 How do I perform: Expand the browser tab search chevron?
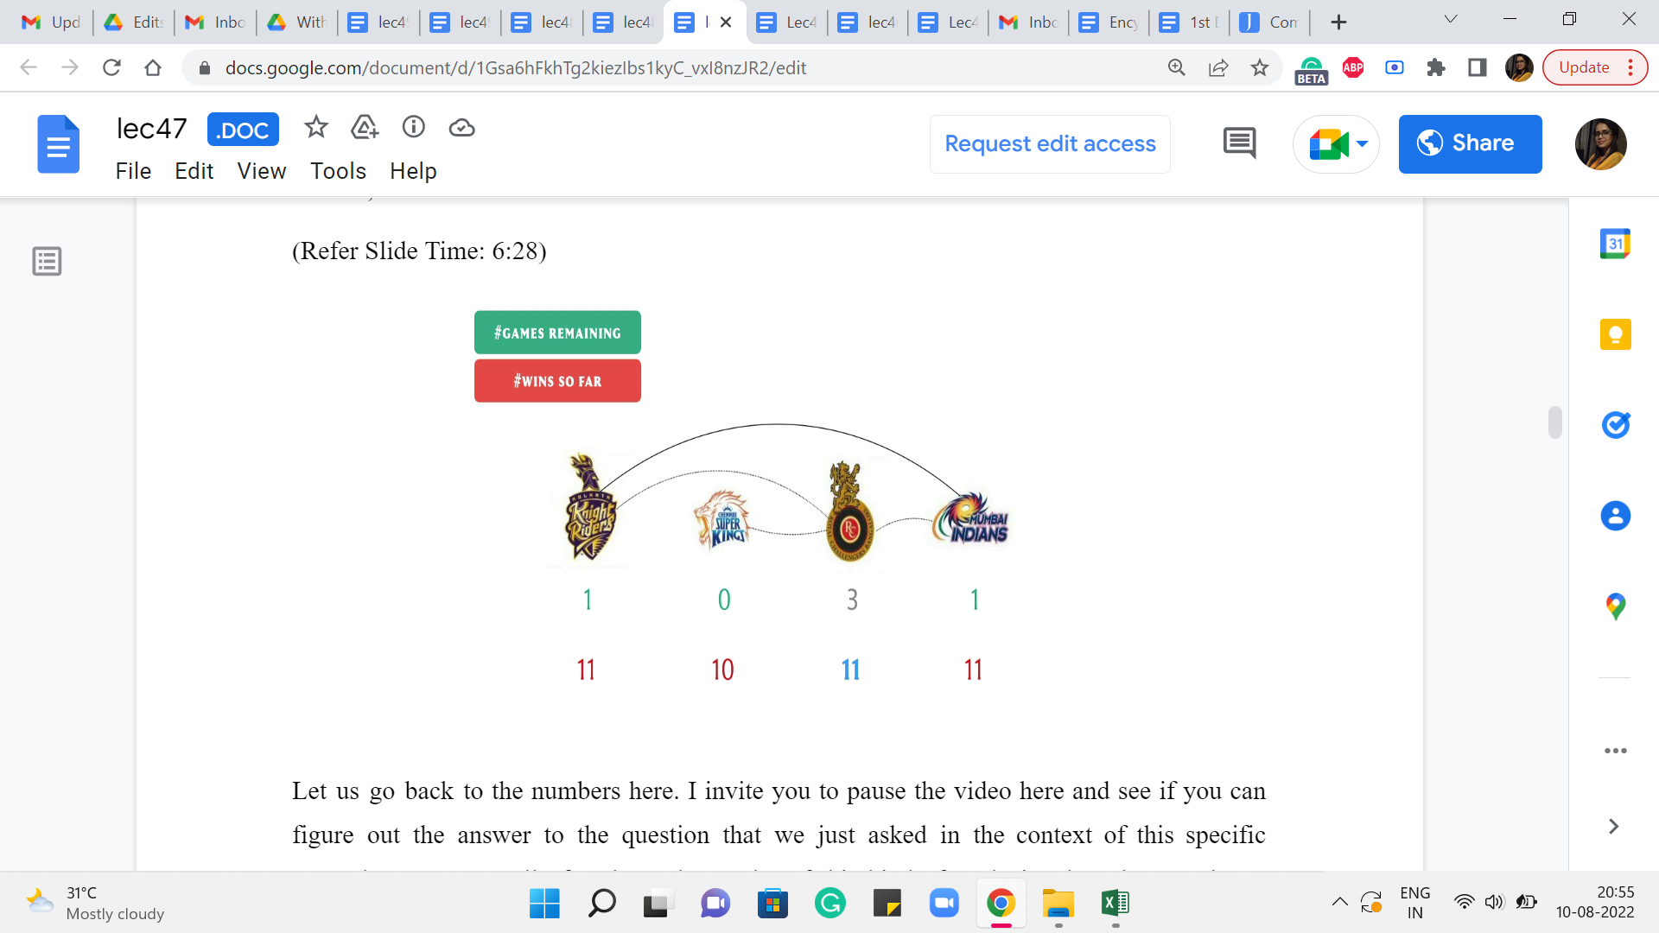[1451, 20]
